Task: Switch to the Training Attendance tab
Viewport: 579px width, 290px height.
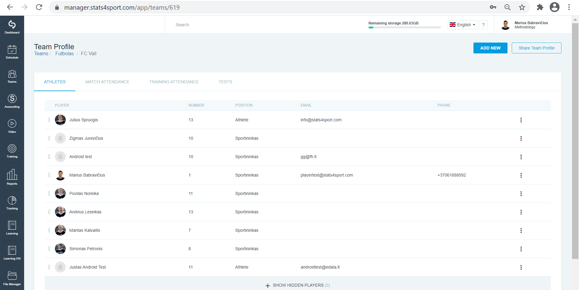Action: pyautogui.click(x=174, y=82)
